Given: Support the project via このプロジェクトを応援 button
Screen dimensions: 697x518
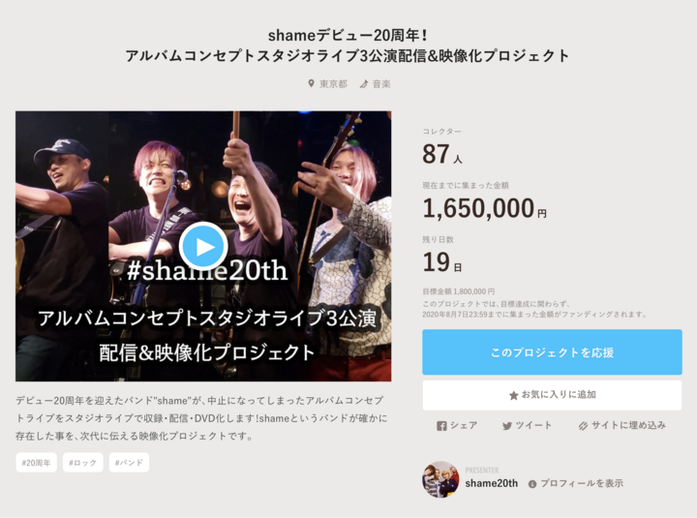Looking at the screenshot, I should [x=552, y=352].
